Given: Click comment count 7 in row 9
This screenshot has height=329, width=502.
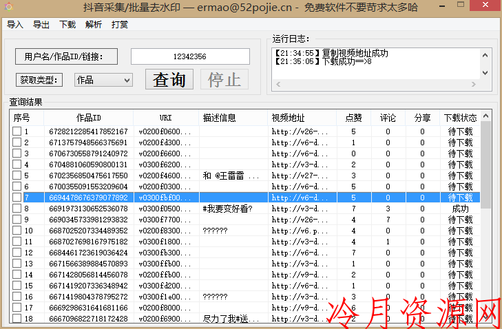Looking at the screenshot, I should (x=388, y=220).
